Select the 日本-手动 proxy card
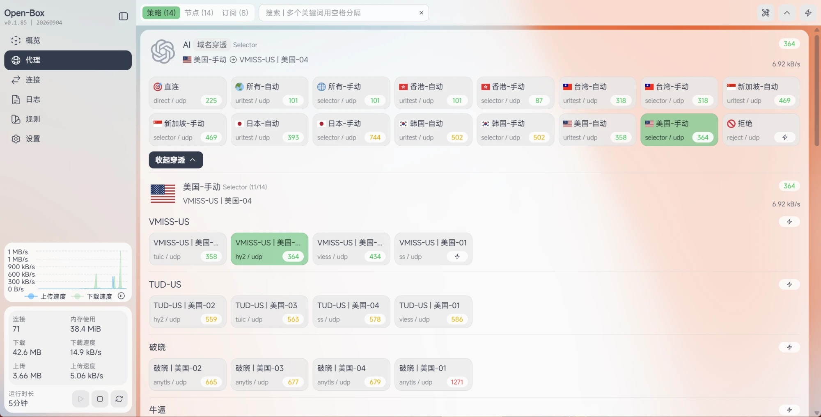 [x=351, y=130]
